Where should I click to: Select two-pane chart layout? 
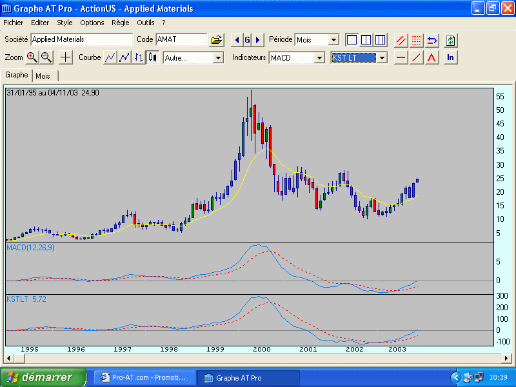(366, 40)
